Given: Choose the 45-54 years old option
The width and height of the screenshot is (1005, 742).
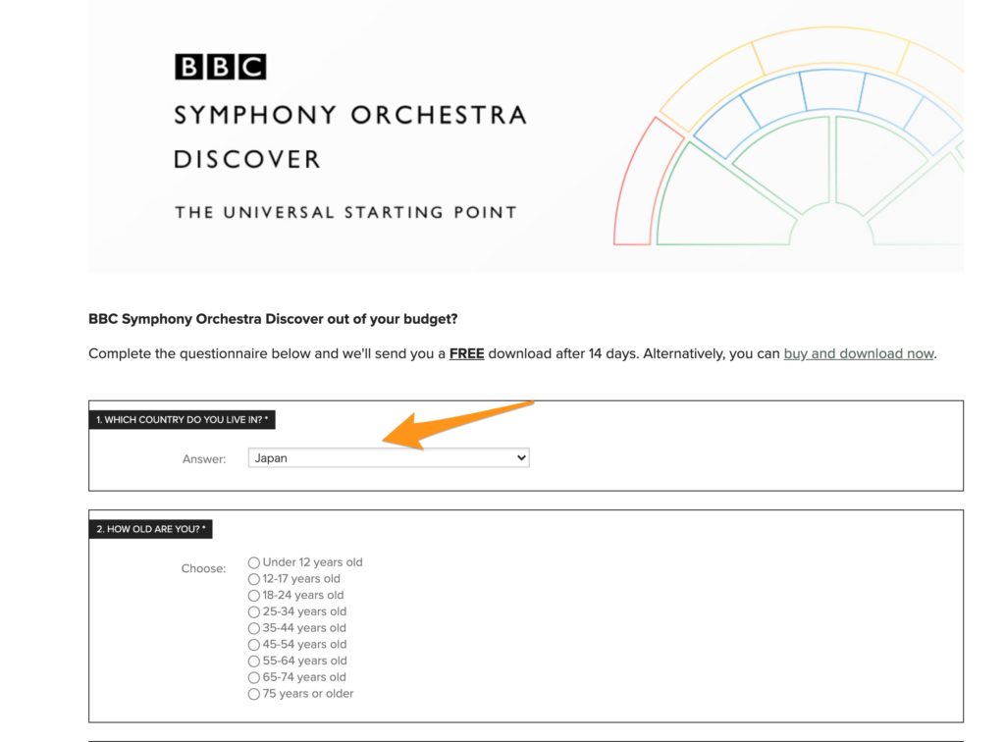Looking at the screenshot, I should (x=254, y=645).
